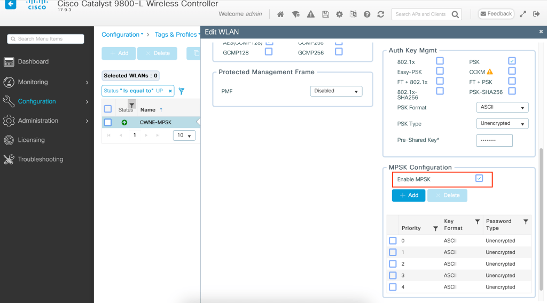The image size is (547, 303).
Task: Select the CWNE-MPSK row checkbox
Action: tap(108, 122)
